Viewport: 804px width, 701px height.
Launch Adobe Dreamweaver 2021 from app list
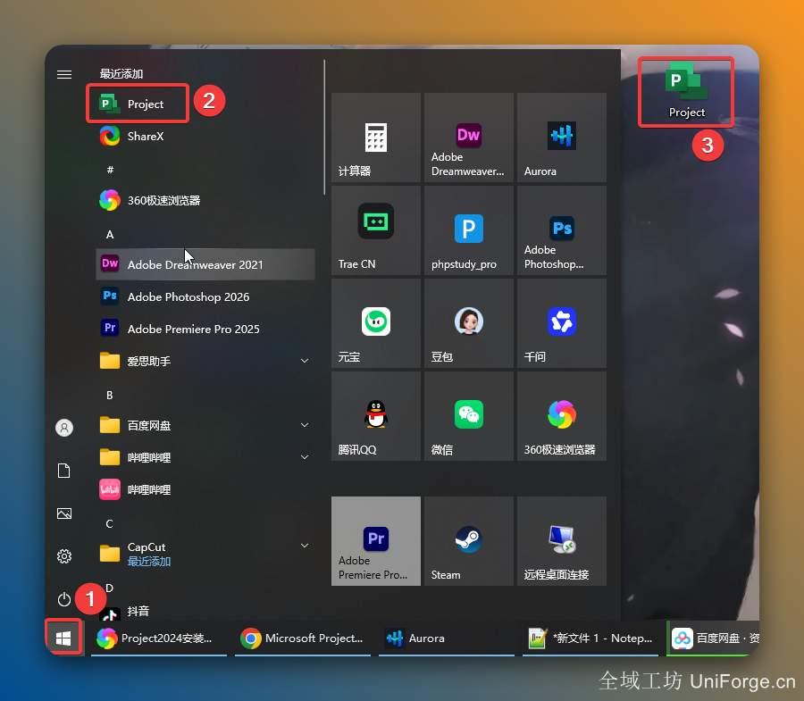point(205,264)
